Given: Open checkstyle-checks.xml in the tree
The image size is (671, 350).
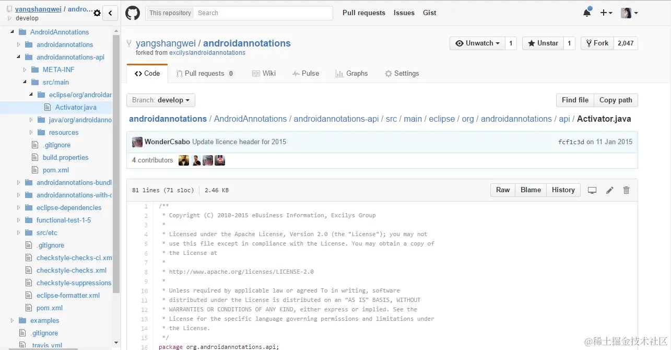Looking at the screenshot, I should point(72,271).
